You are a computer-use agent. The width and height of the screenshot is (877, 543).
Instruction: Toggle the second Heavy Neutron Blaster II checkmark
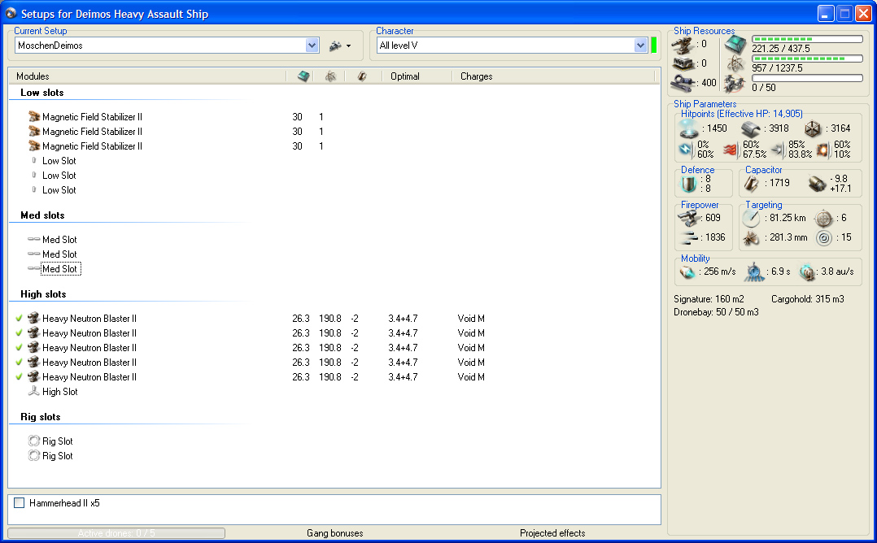tap(19, 333)
